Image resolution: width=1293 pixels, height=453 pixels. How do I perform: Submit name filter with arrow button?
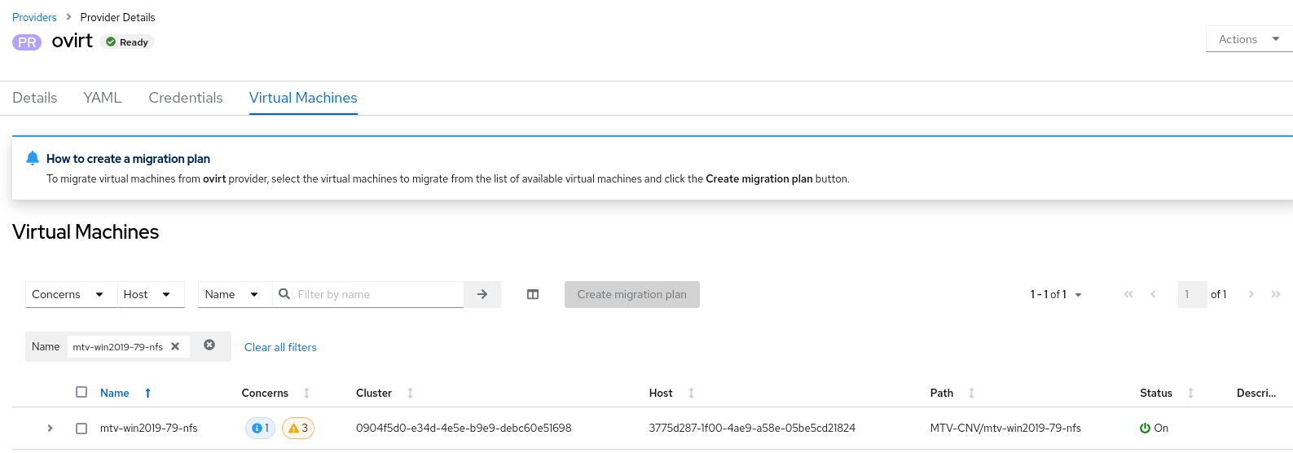pos(482,294)
